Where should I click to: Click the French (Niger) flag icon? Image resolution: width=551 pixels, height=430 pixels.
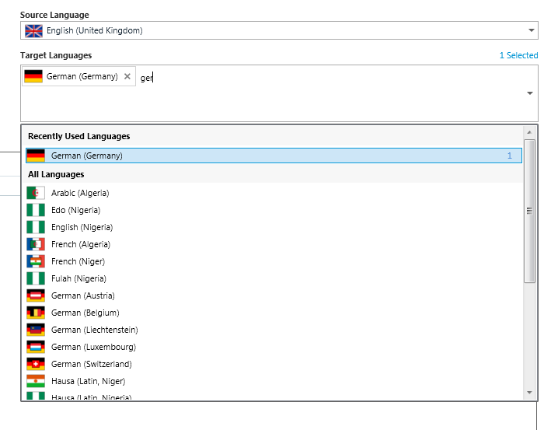tap(36, 261)
